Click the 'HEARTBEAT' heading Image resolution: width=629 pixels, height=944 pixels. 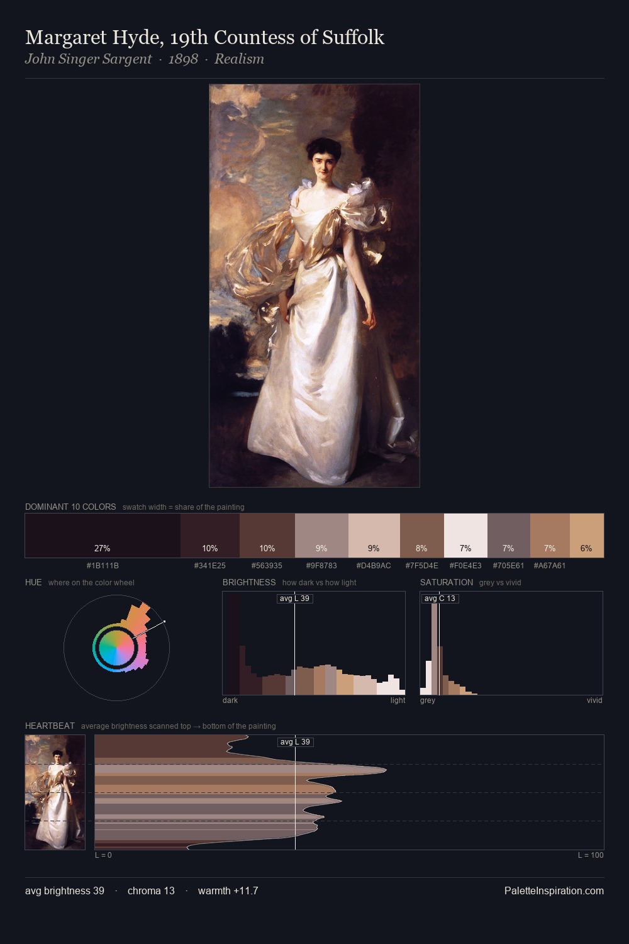[50, 726]
